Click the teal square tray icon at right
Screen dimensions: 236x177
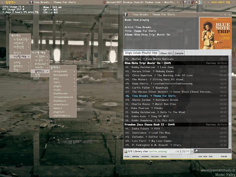200,2
